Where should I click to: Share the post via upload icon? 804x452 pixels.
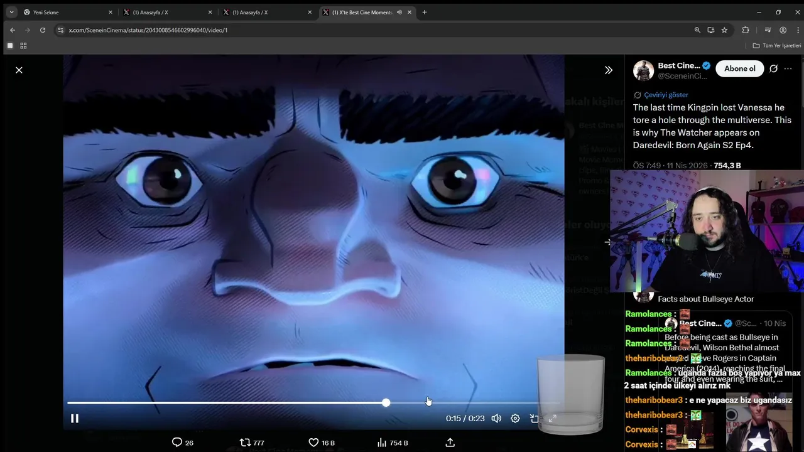tap(450, 443)
